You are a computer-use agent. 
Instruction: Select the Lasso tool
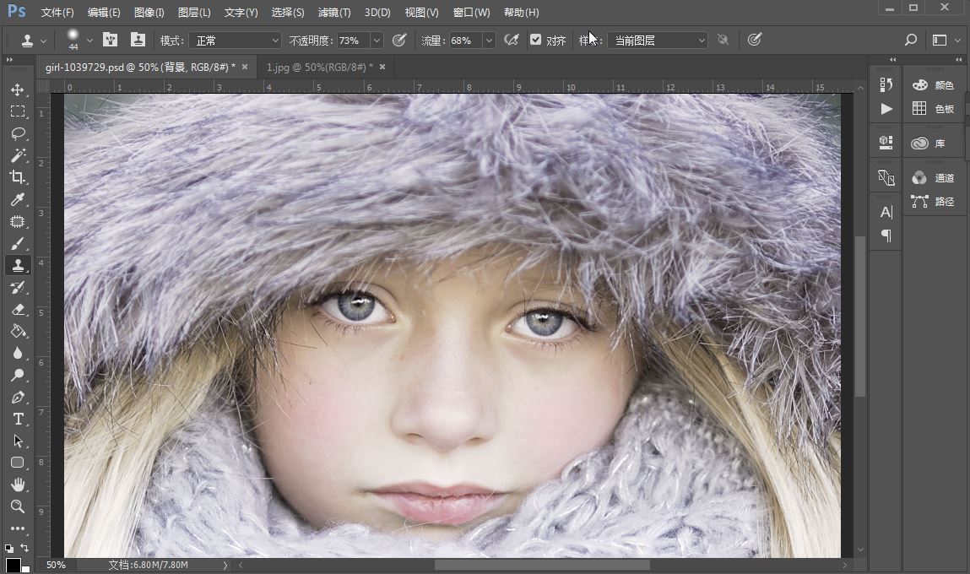point(17,133)
